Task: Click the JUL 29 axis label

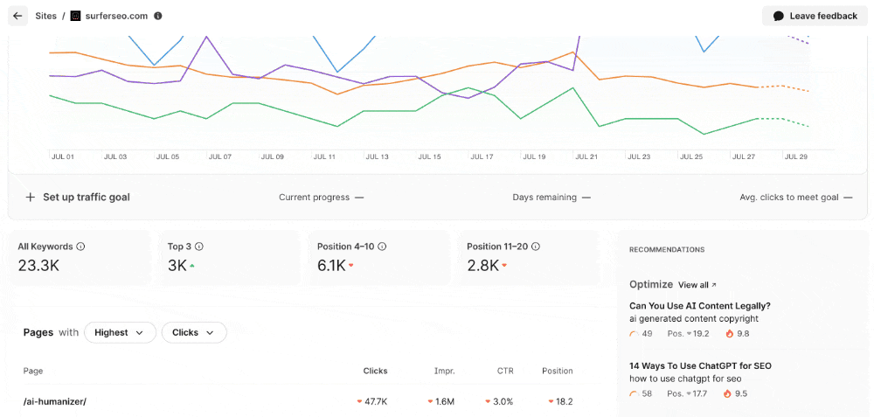Action: click(x=796, y=157)
